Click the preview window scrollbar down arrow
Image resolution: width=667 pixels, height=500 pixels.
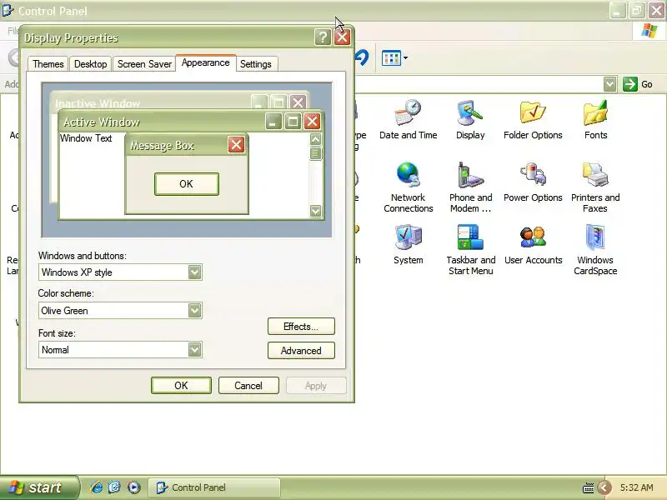coord(316,211)
